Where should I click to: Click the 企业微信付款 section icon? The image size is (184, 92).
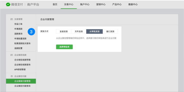pyautogui.click(x=12, y=76)
